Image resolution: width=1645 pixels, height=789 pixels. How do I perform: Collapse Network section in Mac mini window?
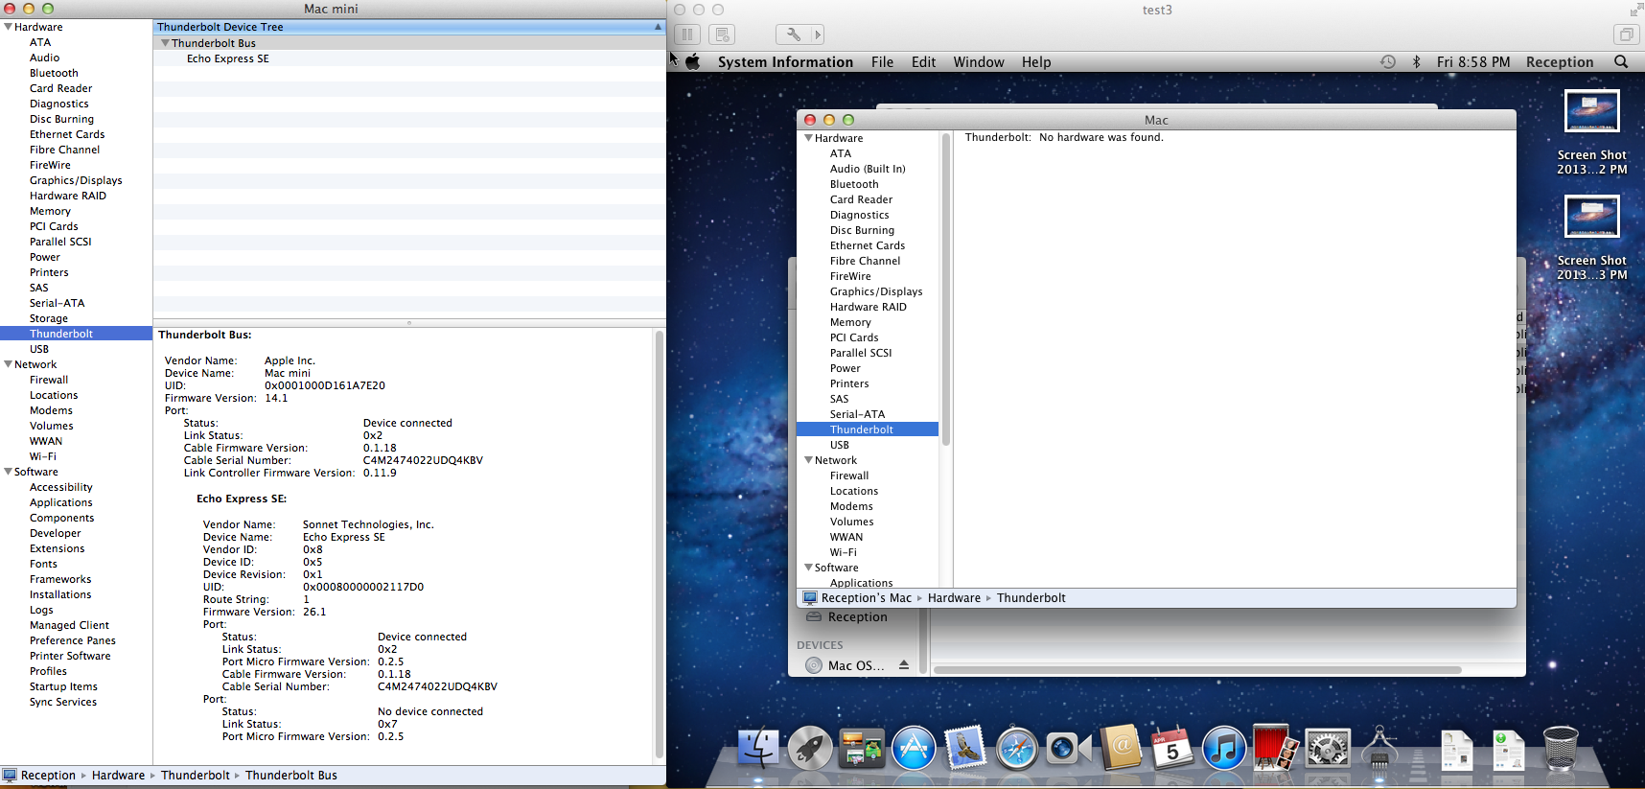pos(8,364)
